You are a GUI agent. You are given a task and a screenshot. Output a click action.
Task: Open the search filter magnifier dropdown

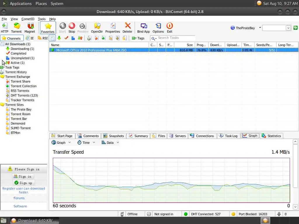[154, 38]
